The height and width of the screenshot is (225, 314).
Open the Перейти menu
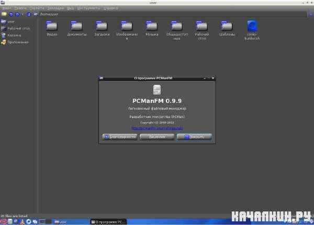[x=37, y=8]
